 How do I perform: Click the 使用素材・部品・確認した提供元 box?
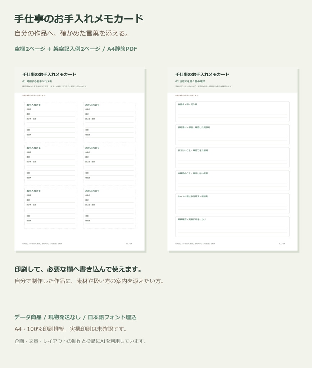click(232, 135)
